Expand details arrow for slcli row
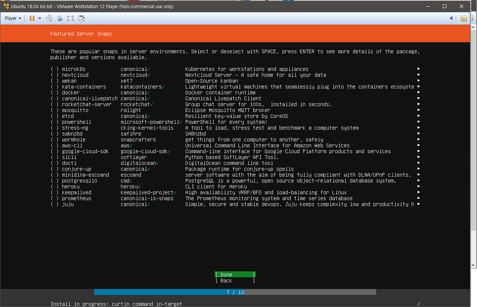 [419, 157]
